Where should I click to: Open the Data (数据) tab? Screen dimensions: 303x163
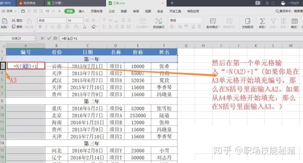pyautogui.click(x=124, y=11)
